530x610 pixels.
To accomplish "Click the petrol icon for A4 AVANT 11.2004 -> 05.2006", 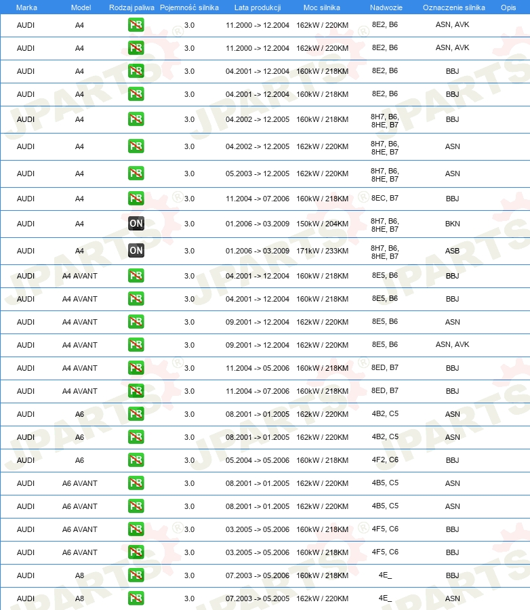I will [x=136, y=368].
